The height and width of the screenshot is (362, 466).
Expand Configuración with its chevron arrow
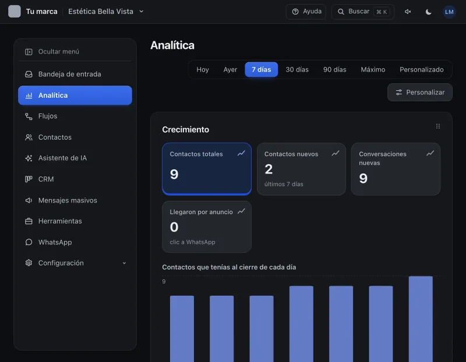pos(124,263)
